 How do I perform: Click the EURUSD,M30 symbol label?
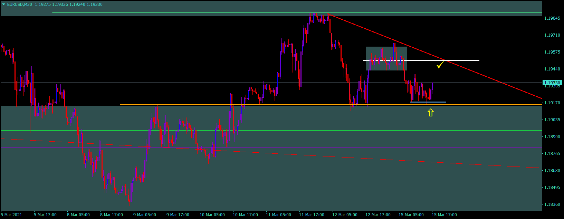pos(20,4)
